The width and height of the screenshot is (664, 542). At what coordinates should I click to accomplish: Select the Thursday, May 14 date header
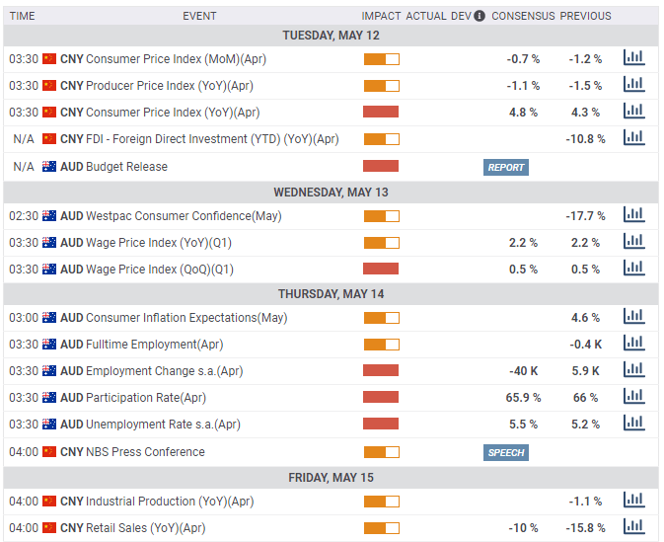tap(332, 293)
